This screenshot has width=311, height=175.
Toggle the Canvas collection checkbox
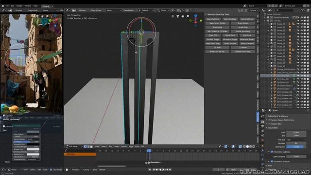click(x=268, y=20)
